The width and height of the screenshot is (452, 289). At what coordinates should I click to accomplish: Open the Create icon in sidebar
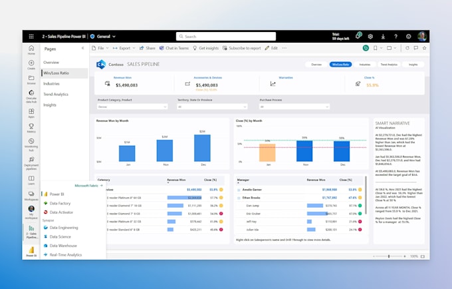pyautogui.click(x=31, y=65)
